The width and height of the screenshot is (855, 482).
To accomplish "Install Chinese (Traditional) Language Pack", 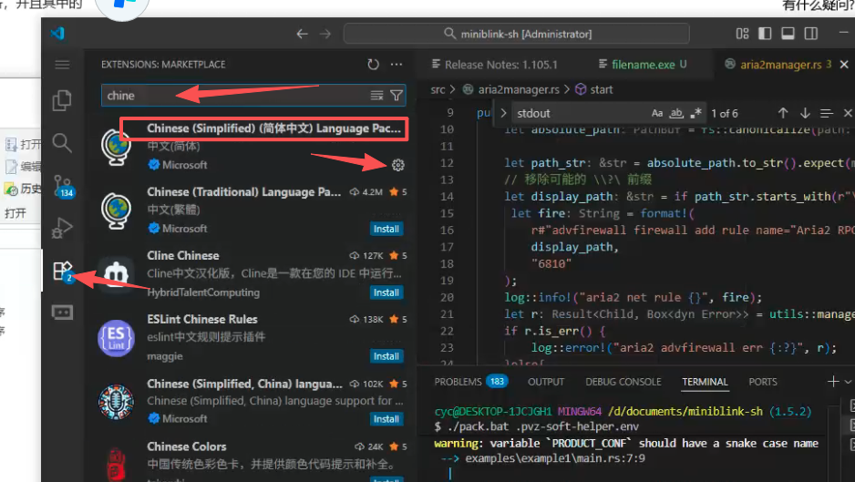I will [386, 229].
